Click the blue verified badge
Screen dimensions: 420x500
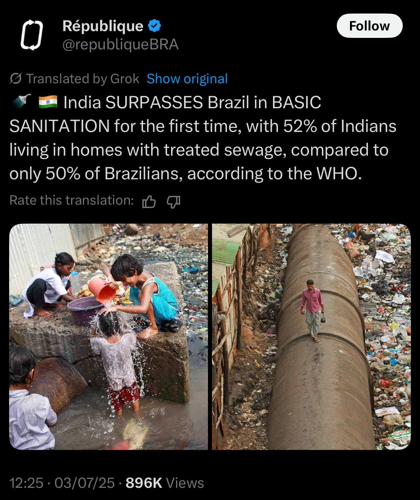(x=155, y=26)
